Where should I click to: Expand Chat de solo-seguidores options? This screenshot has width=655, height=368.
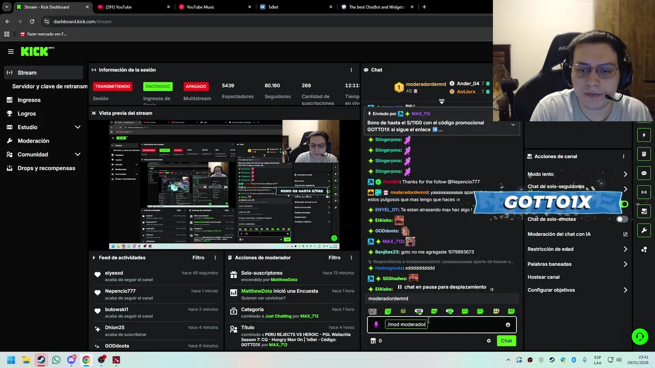(x=625, y=189)
